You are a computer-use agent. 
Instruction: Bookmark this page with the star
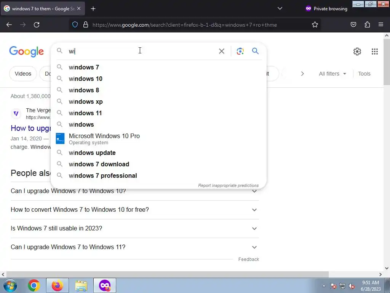[x=315, y=25]
